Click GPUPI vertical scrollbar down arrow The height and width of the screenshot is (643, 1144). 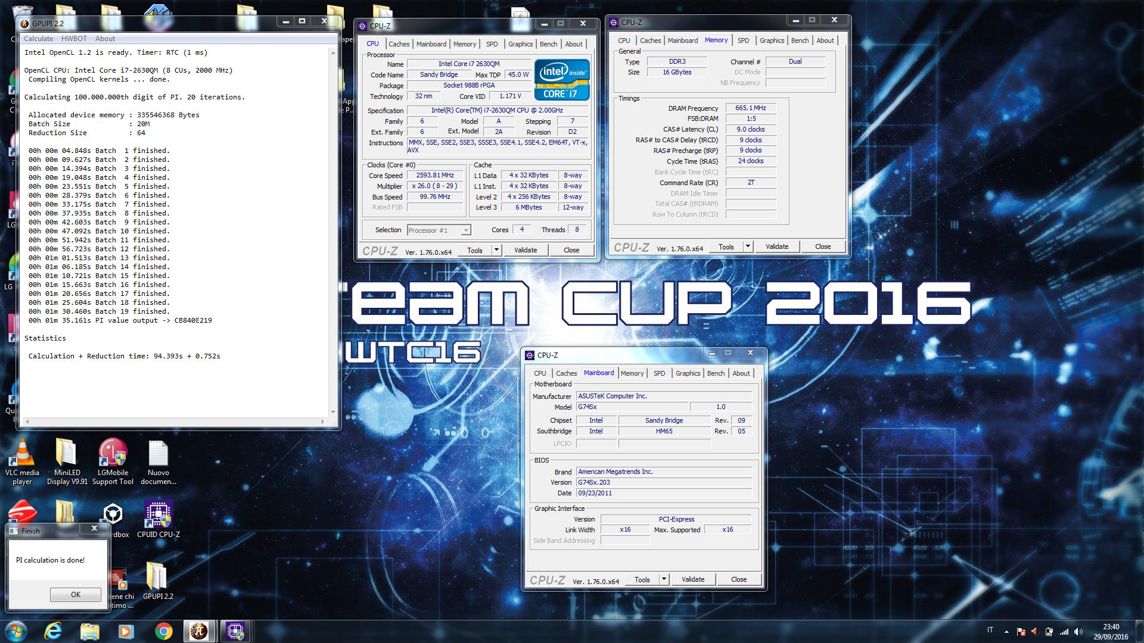click(332, 411)
